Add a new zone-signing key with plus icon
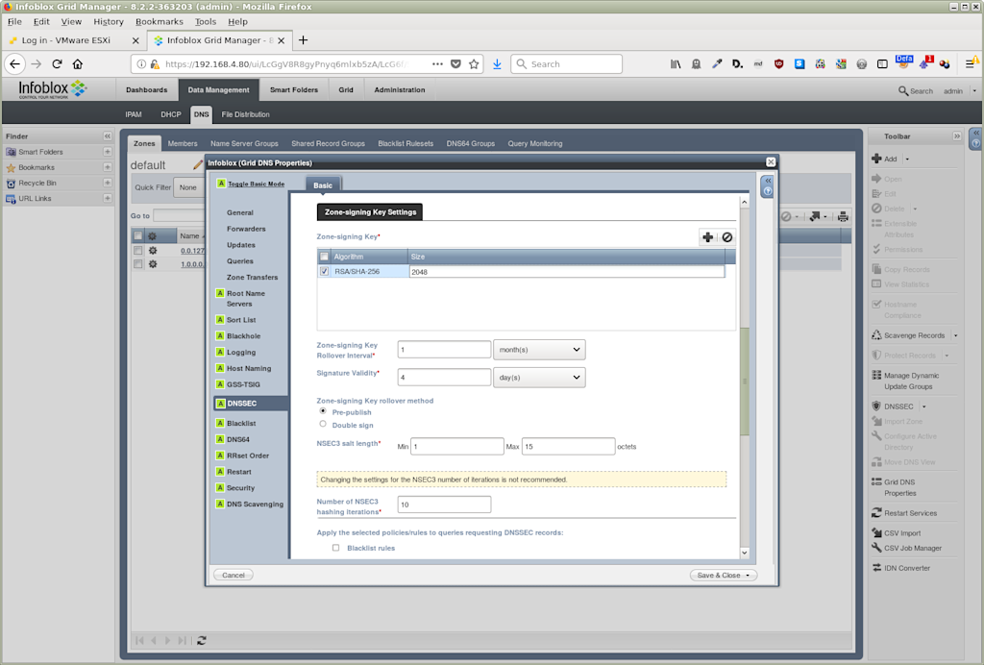Screen dimensions: 984x665 pyautogui.click(x=708, y=237)
